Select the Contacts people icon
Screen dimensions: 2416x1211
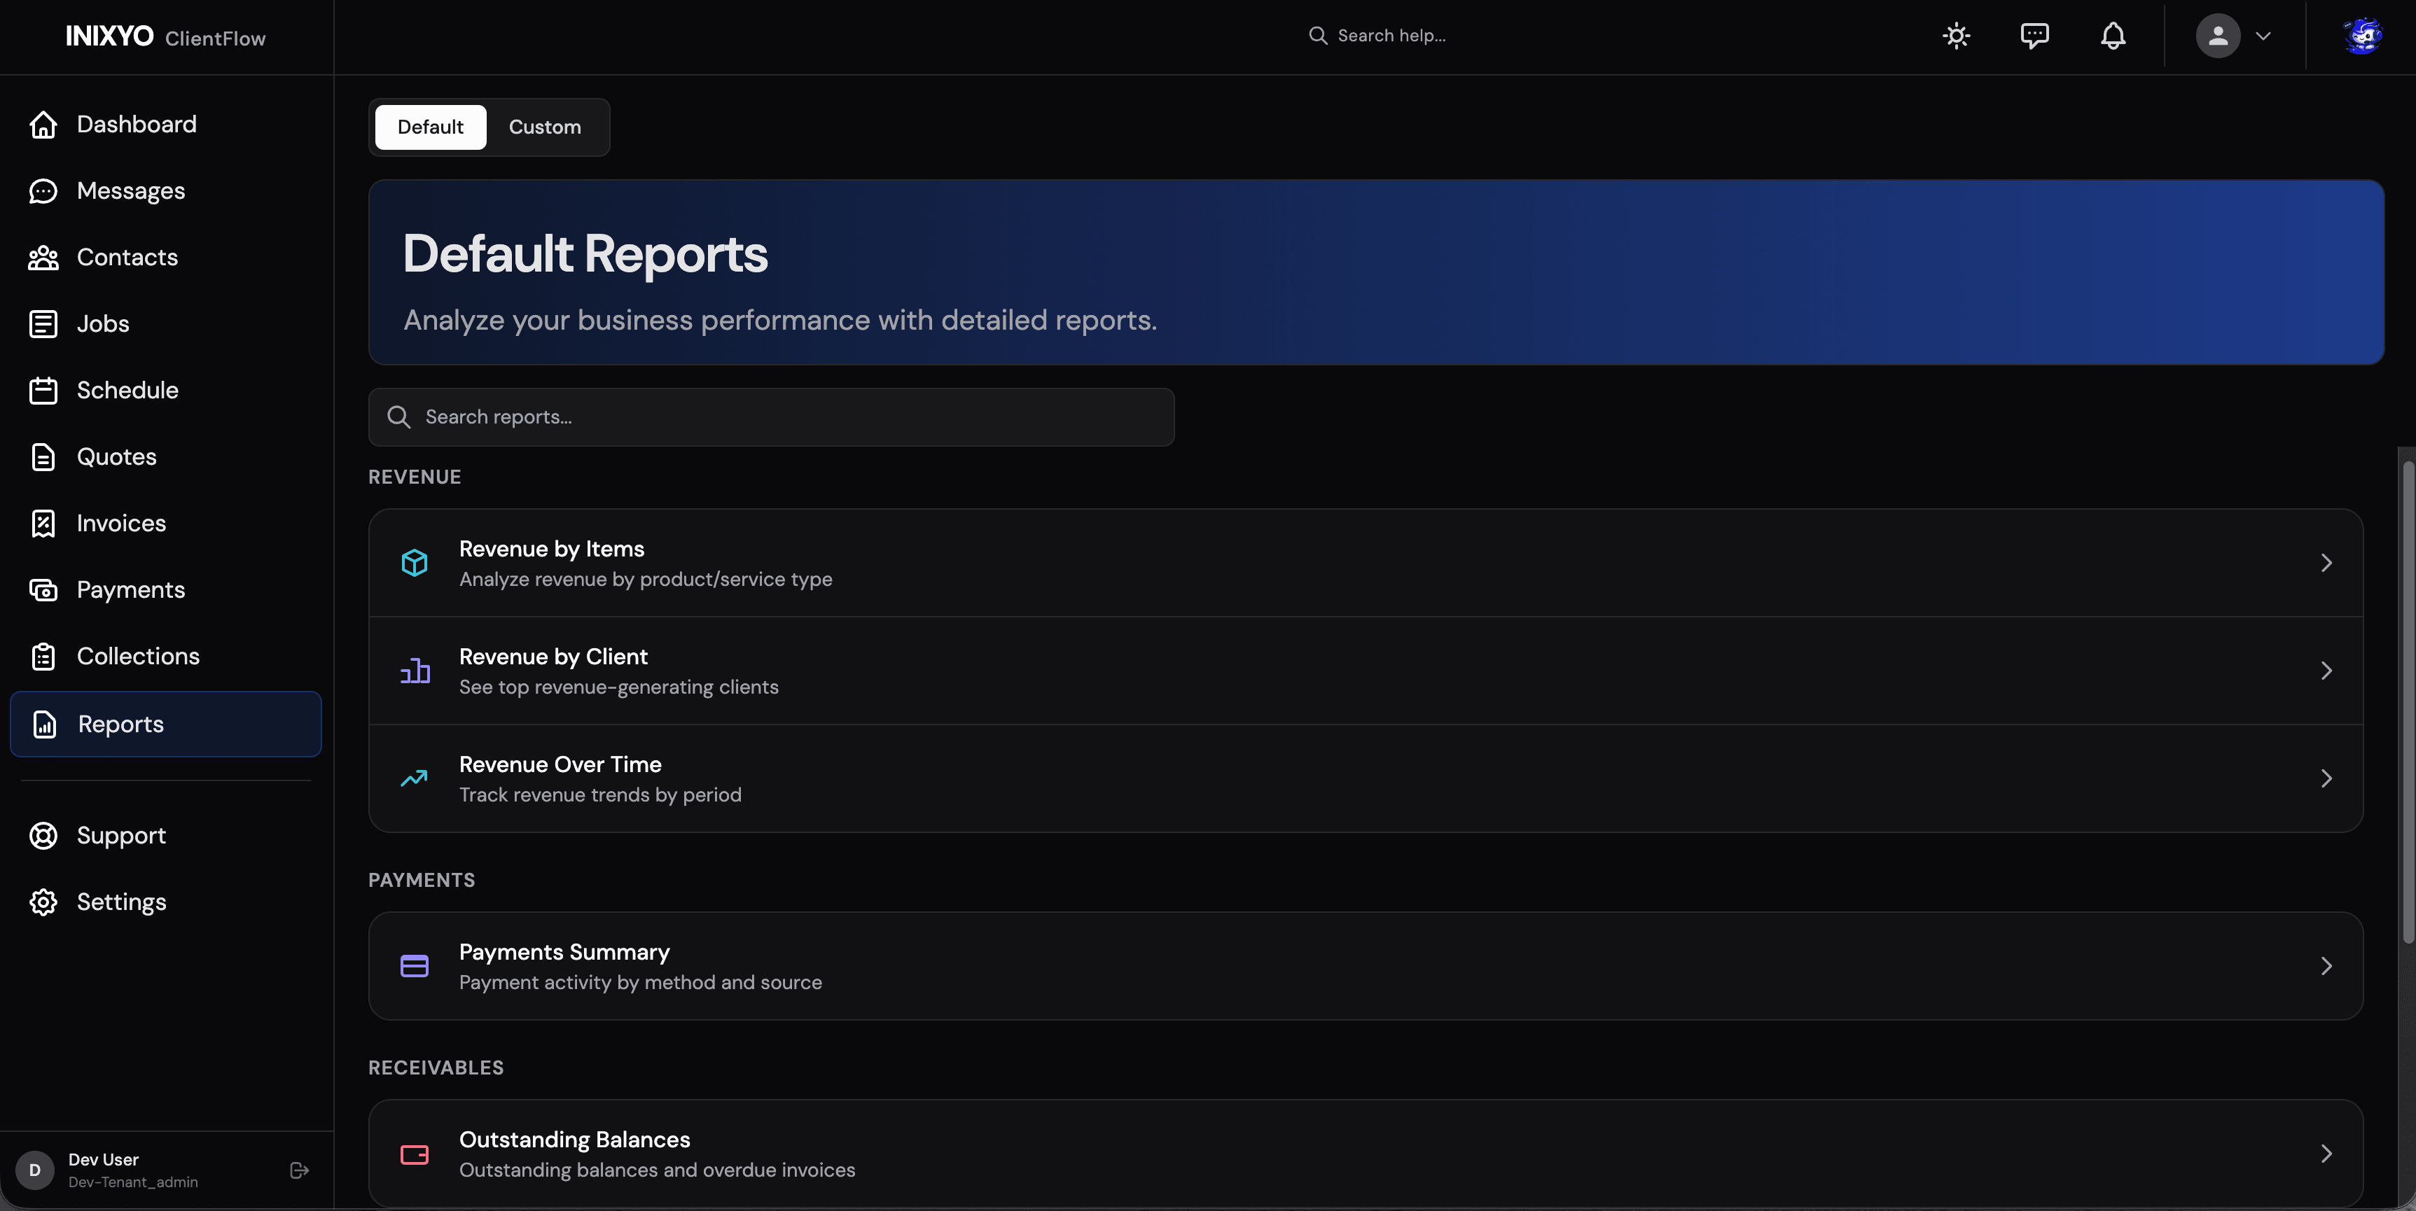[44, 257]
